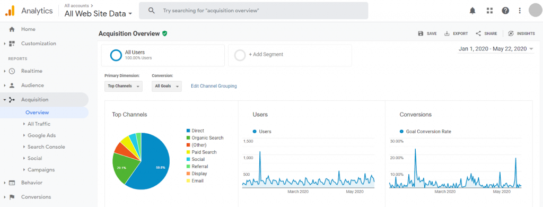This screenshot has width=543, height=207.
Task: Click the Referral legend entry
Action: pos(197,167)
